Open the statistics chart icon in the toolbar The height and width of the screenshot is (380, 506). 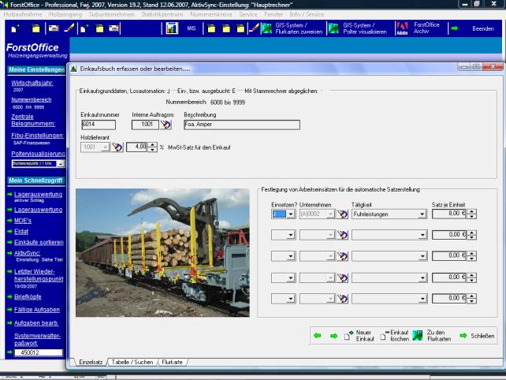point(172,28)
